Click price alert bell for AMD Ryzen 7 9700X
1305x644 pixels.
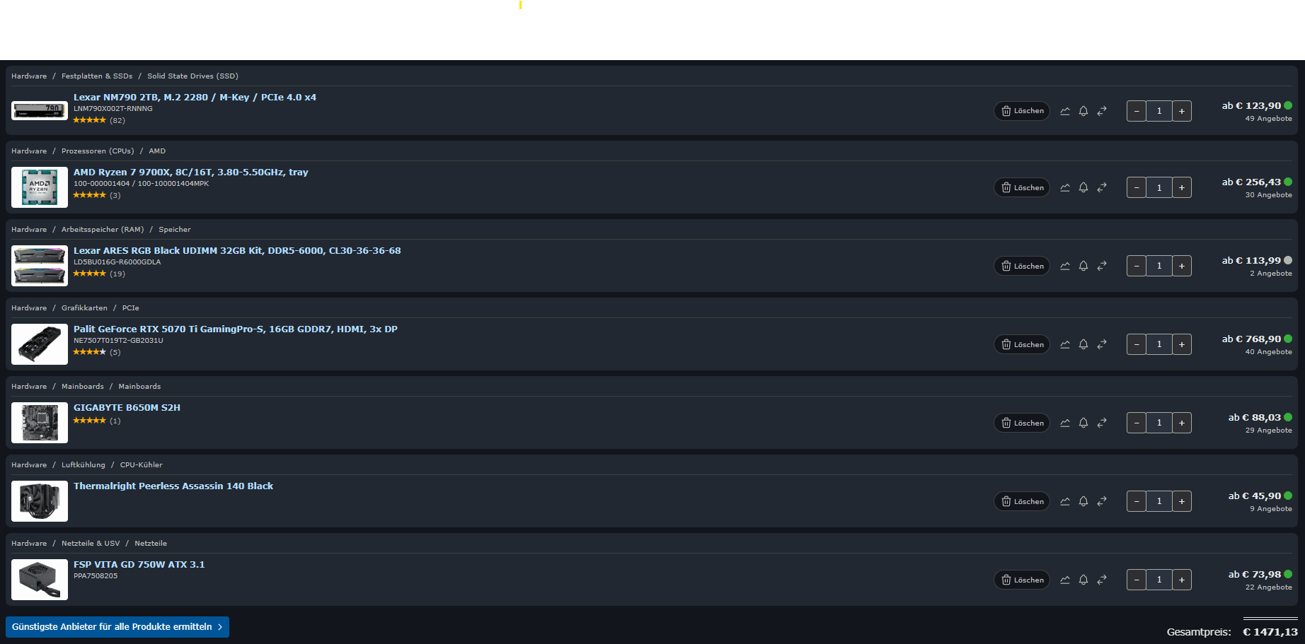[x=1083, y=187]
